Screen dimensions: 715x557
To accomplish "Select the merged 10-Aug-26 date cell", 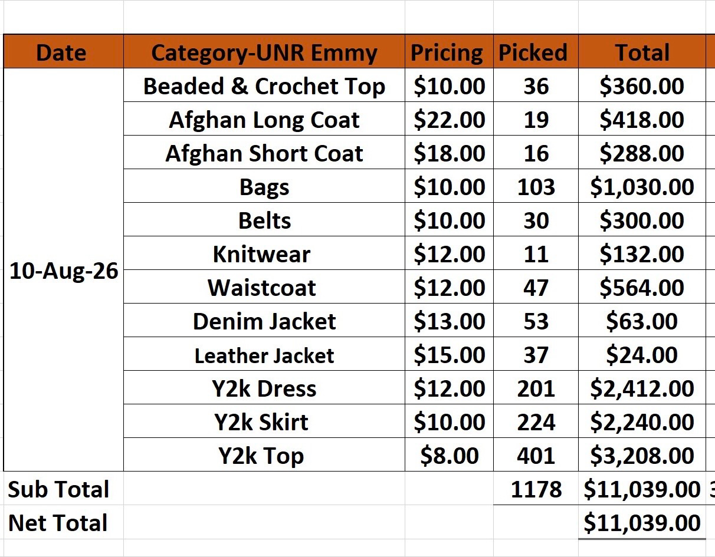I will [63, 270].
